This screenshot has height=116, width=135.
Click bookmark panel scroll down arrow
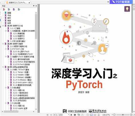(x=36, y=109)
